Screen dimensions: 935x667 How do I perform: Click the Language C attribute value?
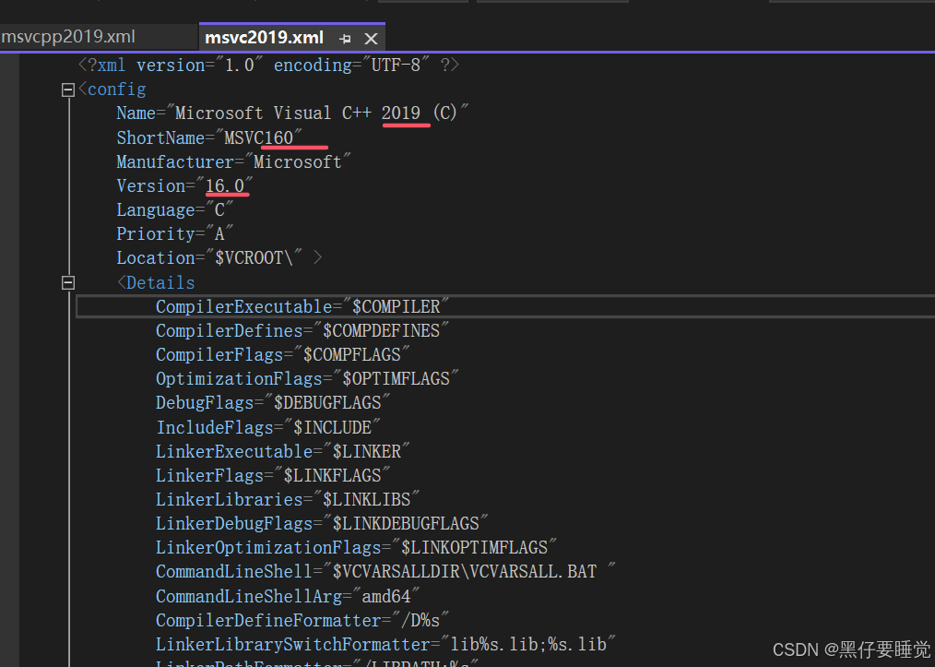[x=219, y=209]
